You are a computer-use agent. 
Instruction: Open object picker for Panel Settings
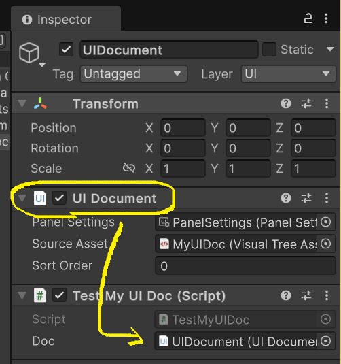(325, 222)
